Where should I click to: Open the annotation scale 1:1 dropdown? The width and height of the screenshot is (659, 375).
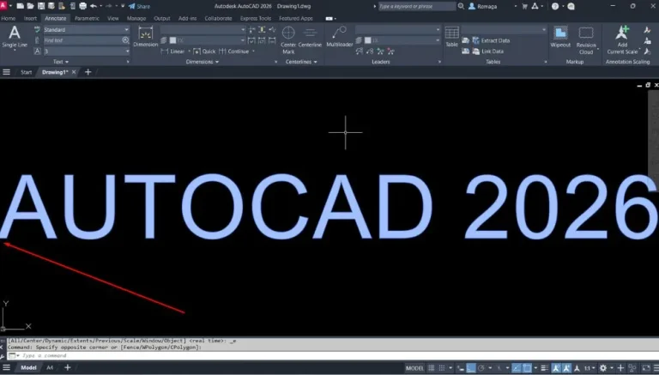pos(589,368)
